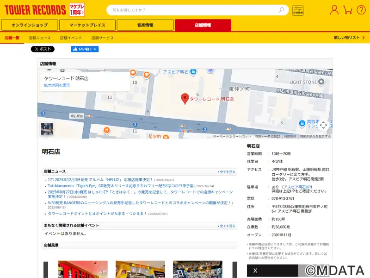Click the Tower Records logo

pos(35,9)
